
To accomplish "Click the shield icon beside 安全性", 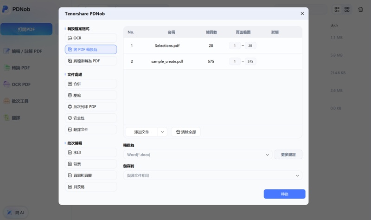I will pyautogui.click(x=70, y=118).
